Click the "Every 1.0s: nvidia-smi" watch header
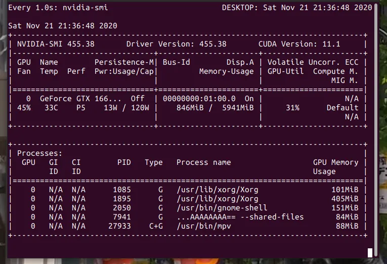 tap(58, 8)
